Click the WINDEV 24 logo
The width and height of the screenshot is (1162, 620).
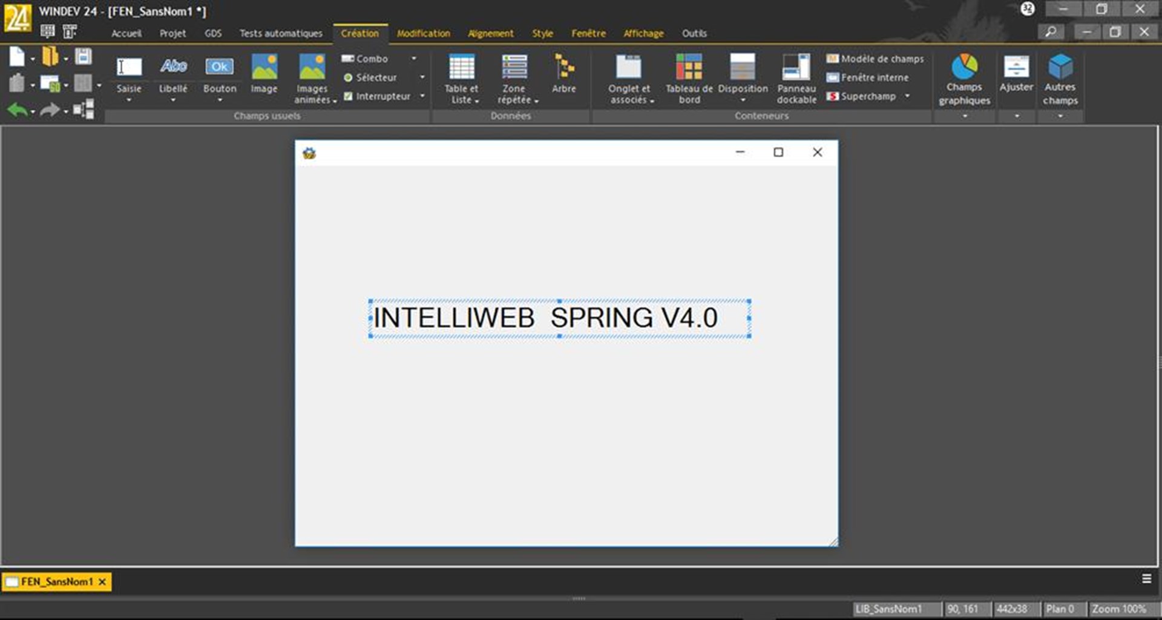18,17
